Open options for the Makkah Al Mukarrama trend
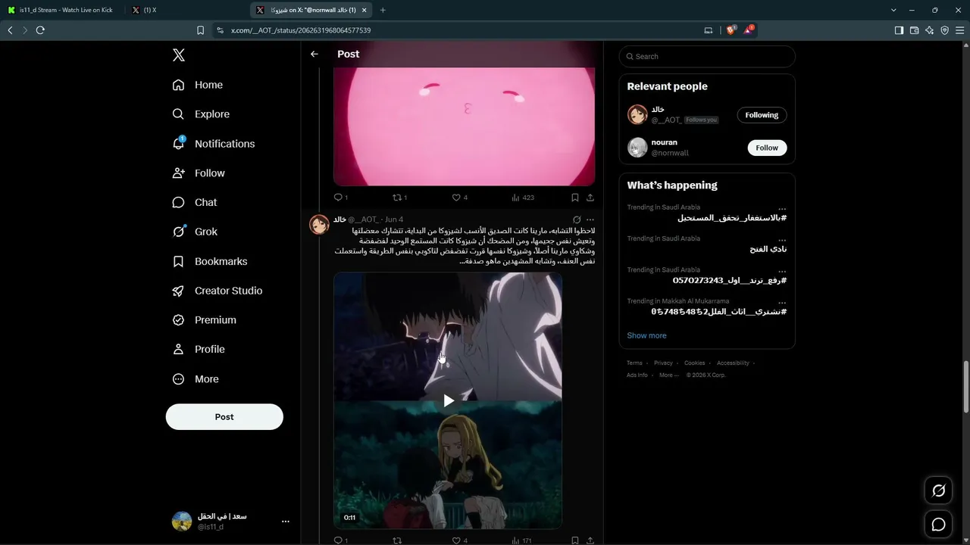The image size is (970, 545). coord(782,303)
